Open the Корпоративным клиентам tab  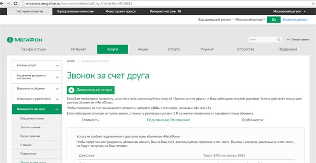tap(75, 11)
